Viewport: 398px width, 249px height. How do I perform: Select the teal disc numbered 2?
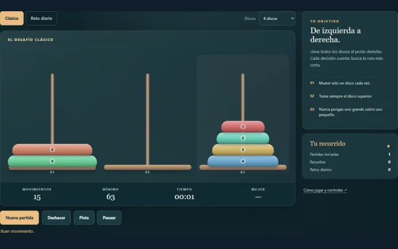click(243, 138)
